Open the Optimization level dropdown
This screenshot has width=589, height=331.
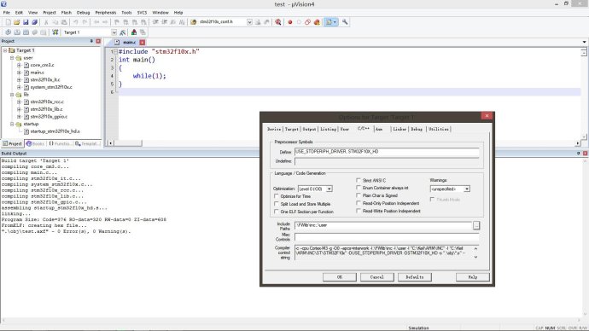pos(329,189)
